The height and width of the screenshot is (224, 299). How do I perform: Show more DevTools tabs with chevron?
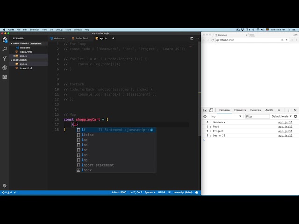(x=279, y=110)
